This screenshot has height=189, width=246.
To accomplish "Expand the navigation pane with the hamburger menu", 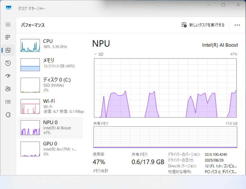I will (x=8, y=25).
